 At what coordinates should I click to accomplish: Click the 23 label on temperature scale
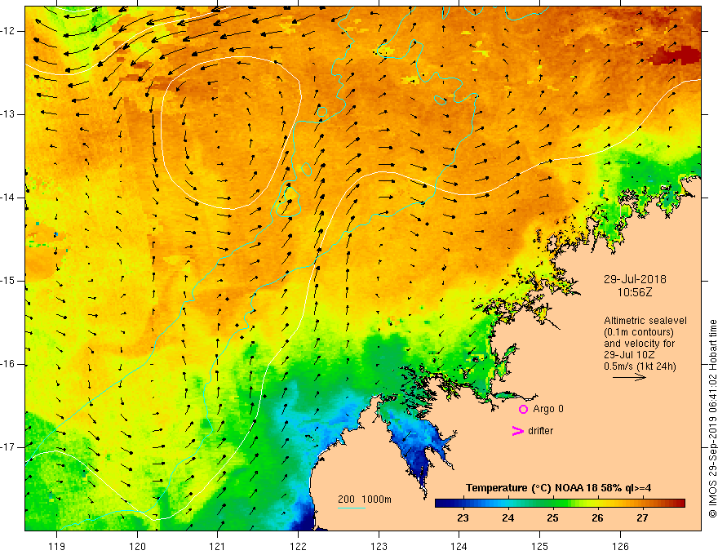[463, 518]
